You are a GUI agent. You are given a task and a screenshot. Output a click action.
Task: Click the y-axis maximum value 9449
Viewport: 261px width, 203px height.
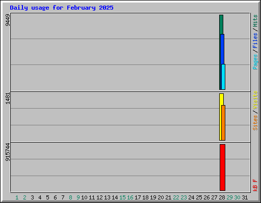coord(8,20)
